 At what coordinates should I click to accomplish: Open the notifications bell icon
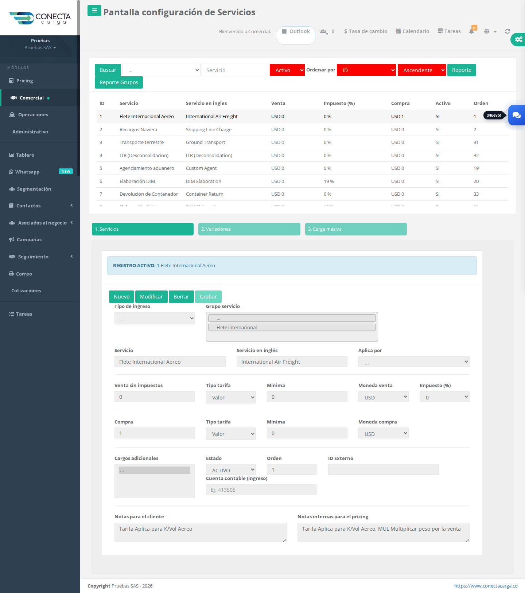(471, 31)
